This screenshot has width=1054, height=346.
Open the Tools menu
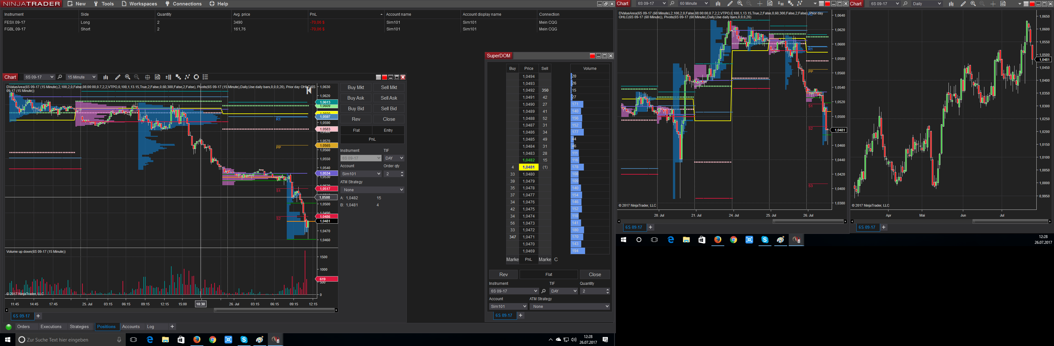(104, 4)
